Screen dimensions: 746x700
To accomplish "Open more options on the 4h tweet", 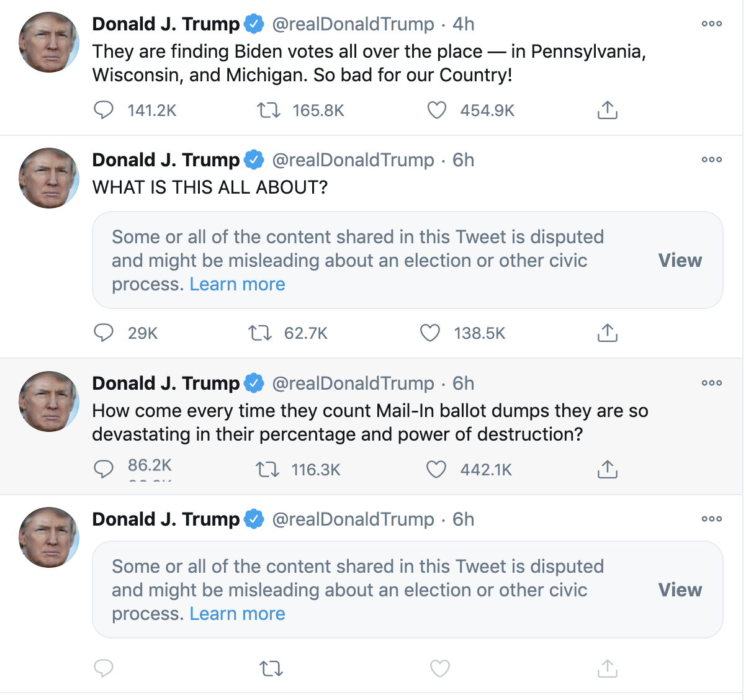I will click(x=711, y=24).
